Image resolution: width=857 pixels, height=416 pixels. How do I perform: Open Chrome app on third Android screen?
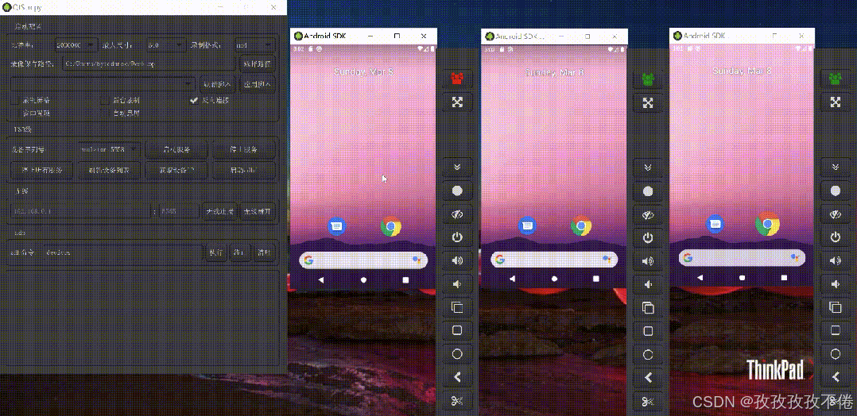[x=767, y=223]
